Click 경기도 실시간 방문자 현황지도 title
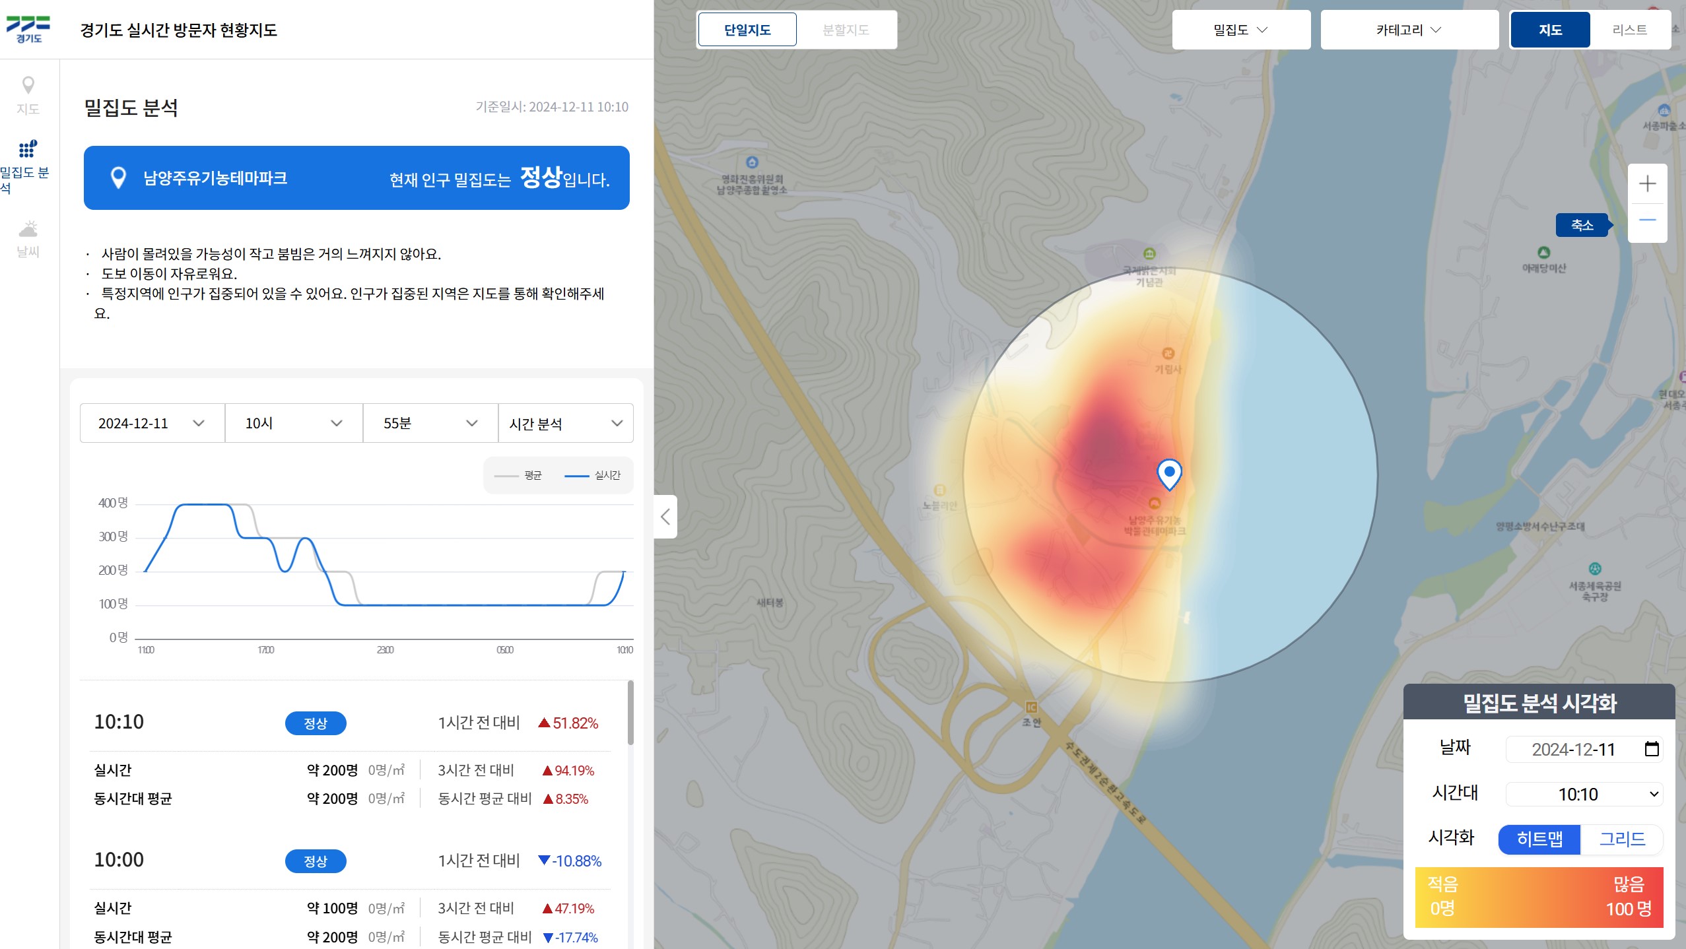The image size is (1686, 949). click(x=178, y=30)
